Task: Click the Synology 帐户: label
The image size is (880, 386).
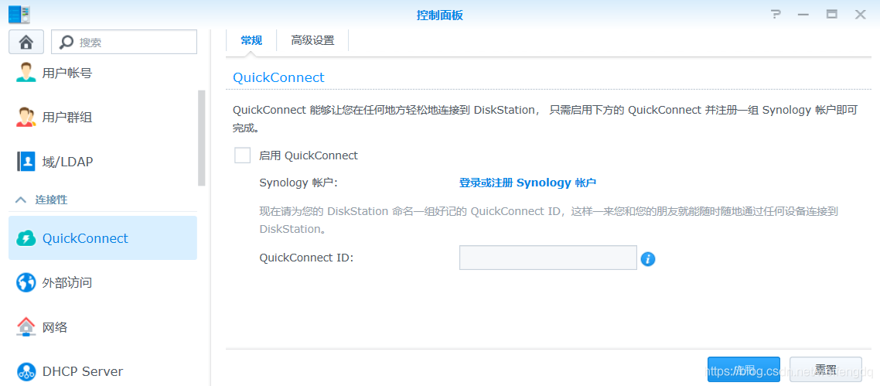Action: click(x=298, y=183)
